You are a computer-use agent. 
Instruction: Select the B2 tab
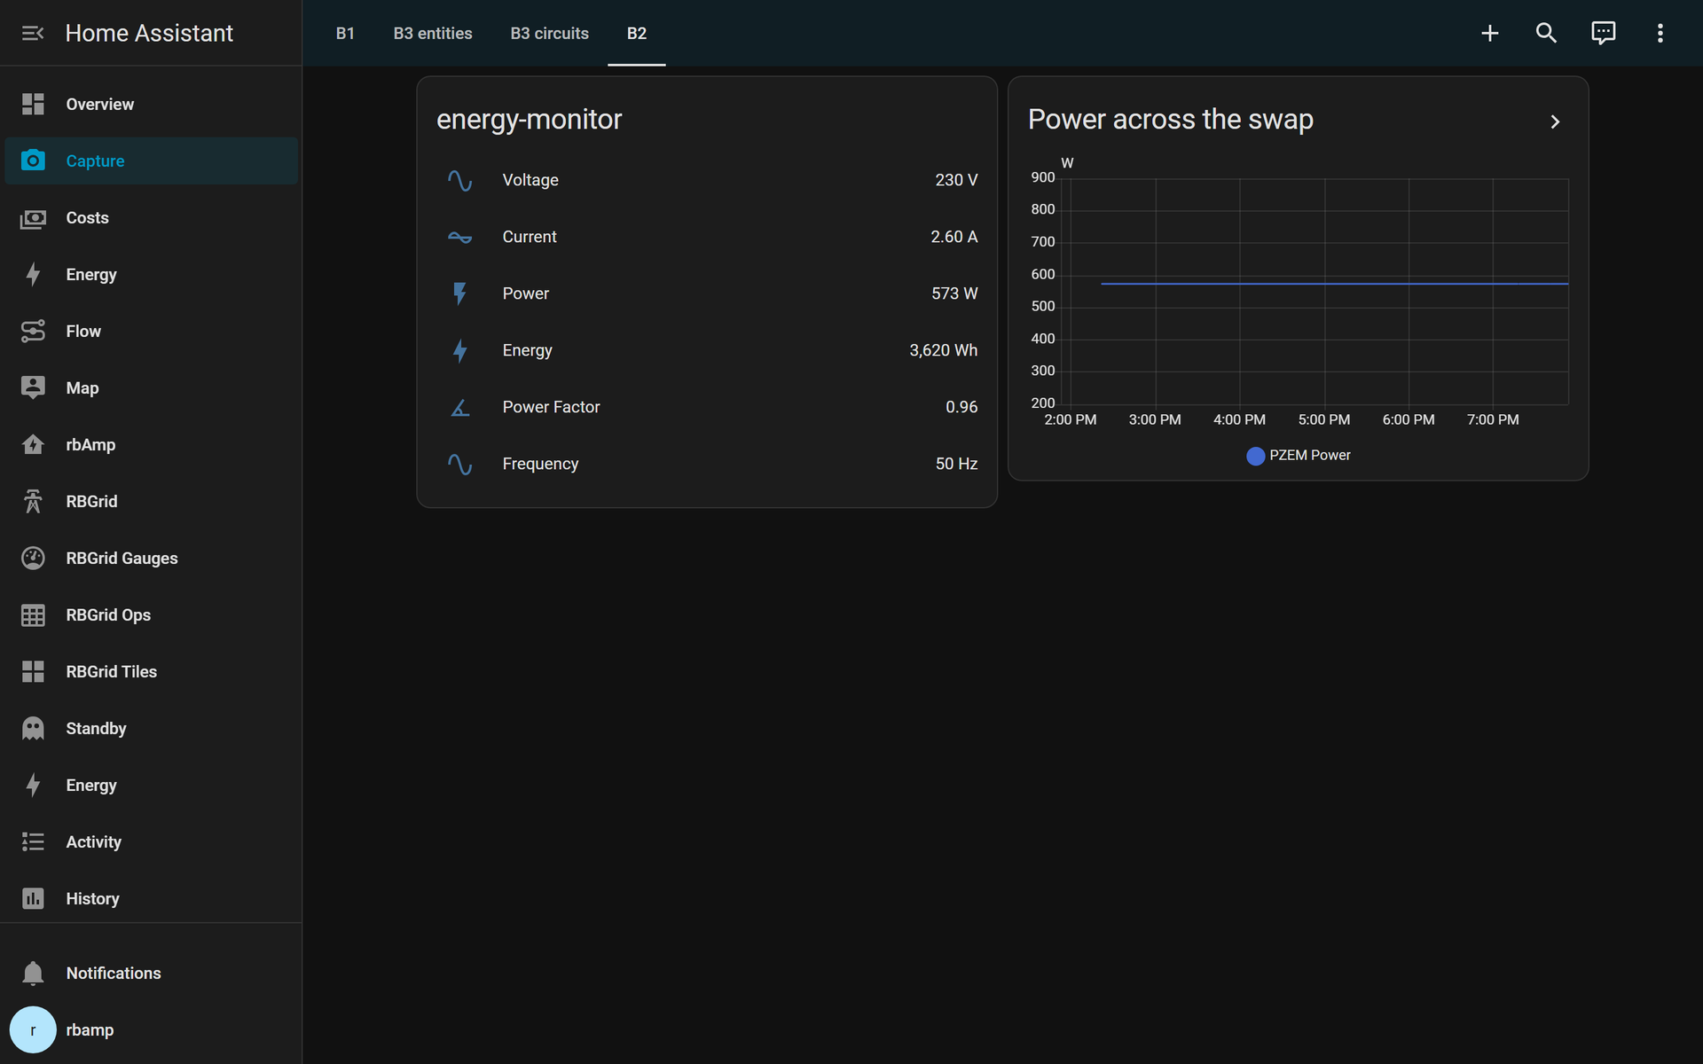637,33
